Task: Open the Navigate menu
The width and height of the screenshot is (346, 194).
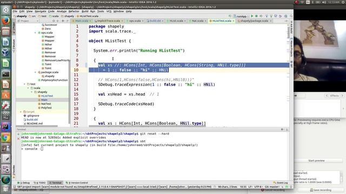Action: pos(41,11)
